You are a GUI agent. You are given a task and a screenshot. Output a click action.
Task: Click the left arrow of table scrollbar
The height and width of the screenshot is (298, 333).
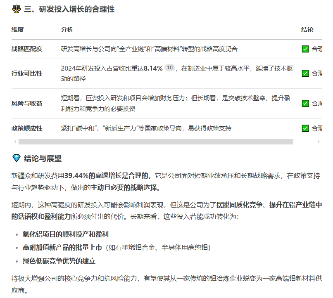click(x=15, y=142)
